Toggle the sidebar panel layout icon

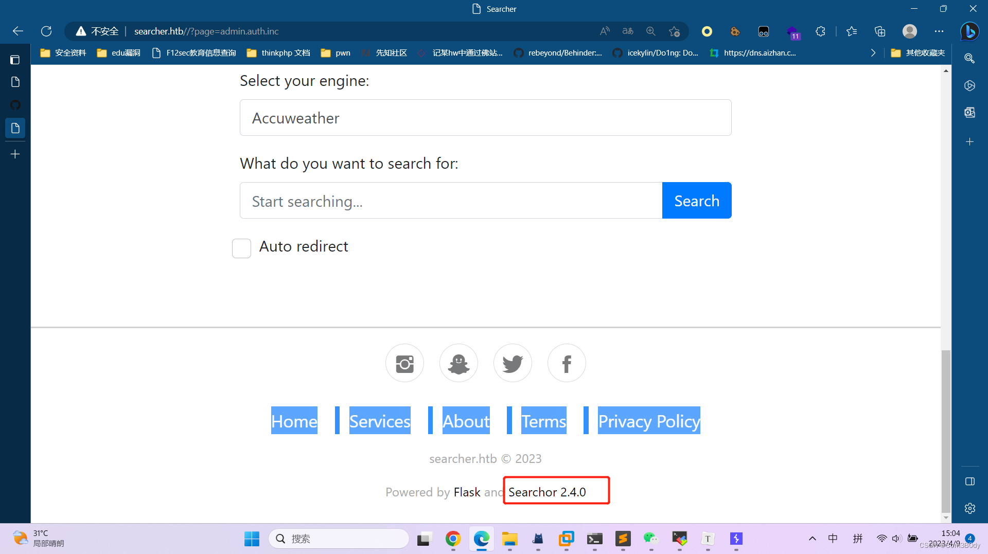click(x=970, y=481)
